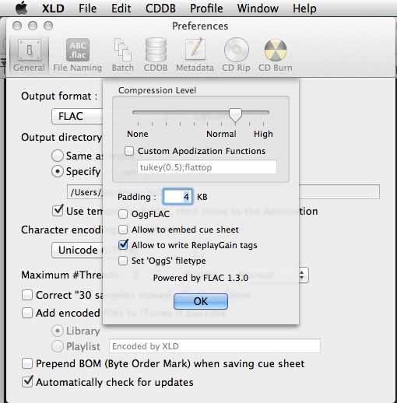Open the File Naming preferences pane

[77, 55]
